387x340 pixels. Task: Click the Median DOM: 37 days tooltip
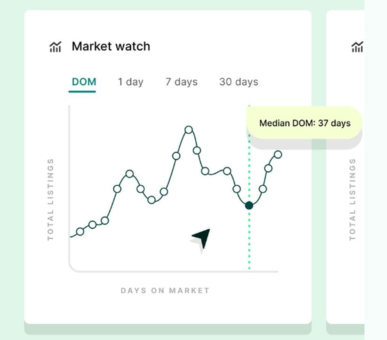[x=305, y=123]
